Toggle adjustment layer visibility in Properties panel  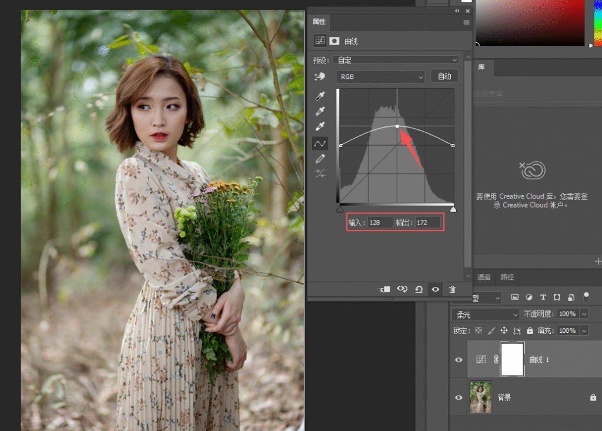436,289
